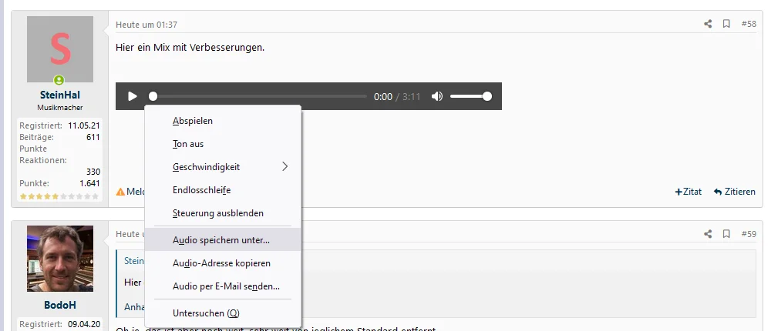Click the Musikmacher user title
This screenshot has height=331, width=771.
coord(60,107)
